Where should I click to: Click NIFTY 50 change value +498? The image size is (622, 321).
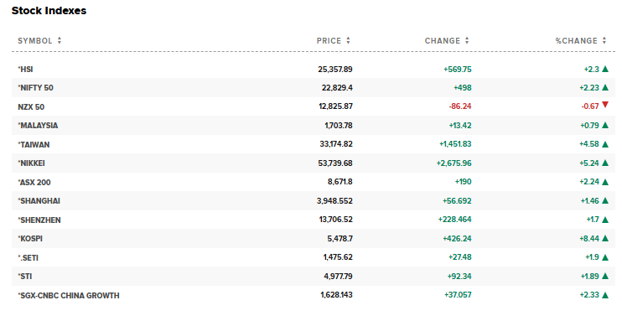coord(463,88)
